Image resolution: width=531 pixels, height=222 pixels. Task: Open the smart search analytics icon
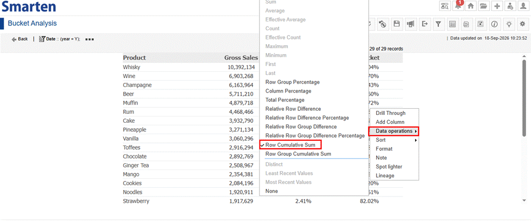(445, 6)
